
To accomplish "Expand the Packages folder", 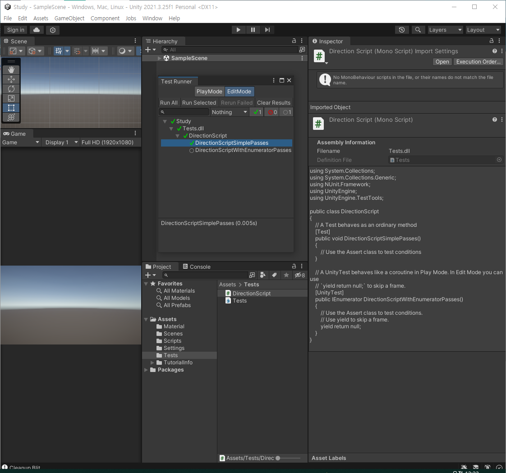I will [x=146, y=370].
